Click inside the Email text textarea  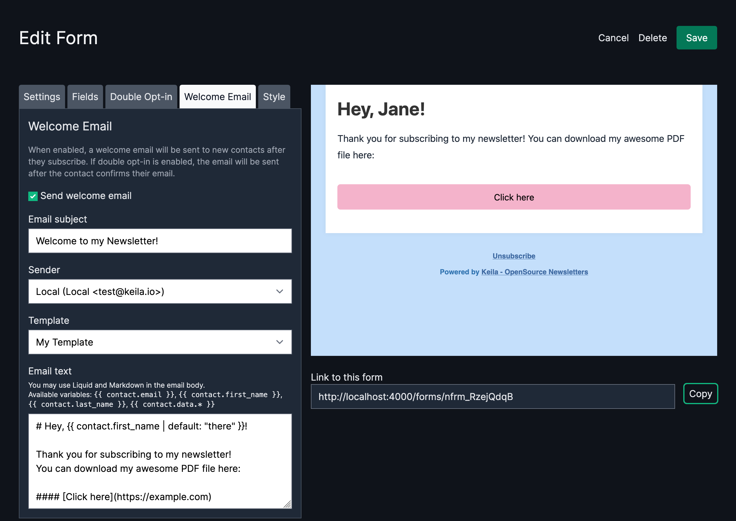pyautogui.click(x=160, y=461)
